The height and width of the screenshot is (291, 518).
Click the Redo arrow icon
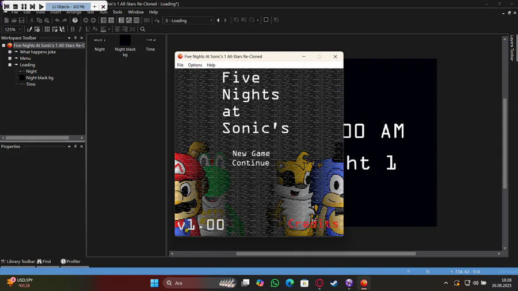click(x=64, y=21)
